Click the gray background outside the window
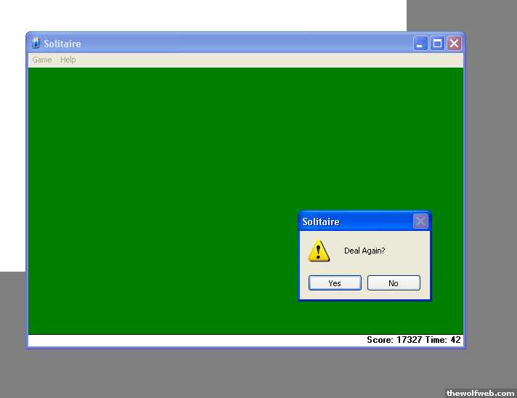 point(218,374)
